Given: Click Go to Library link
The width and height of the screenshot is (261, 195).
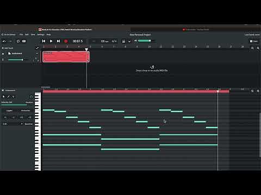Looking at the screenshot, I should coord(9,34).
